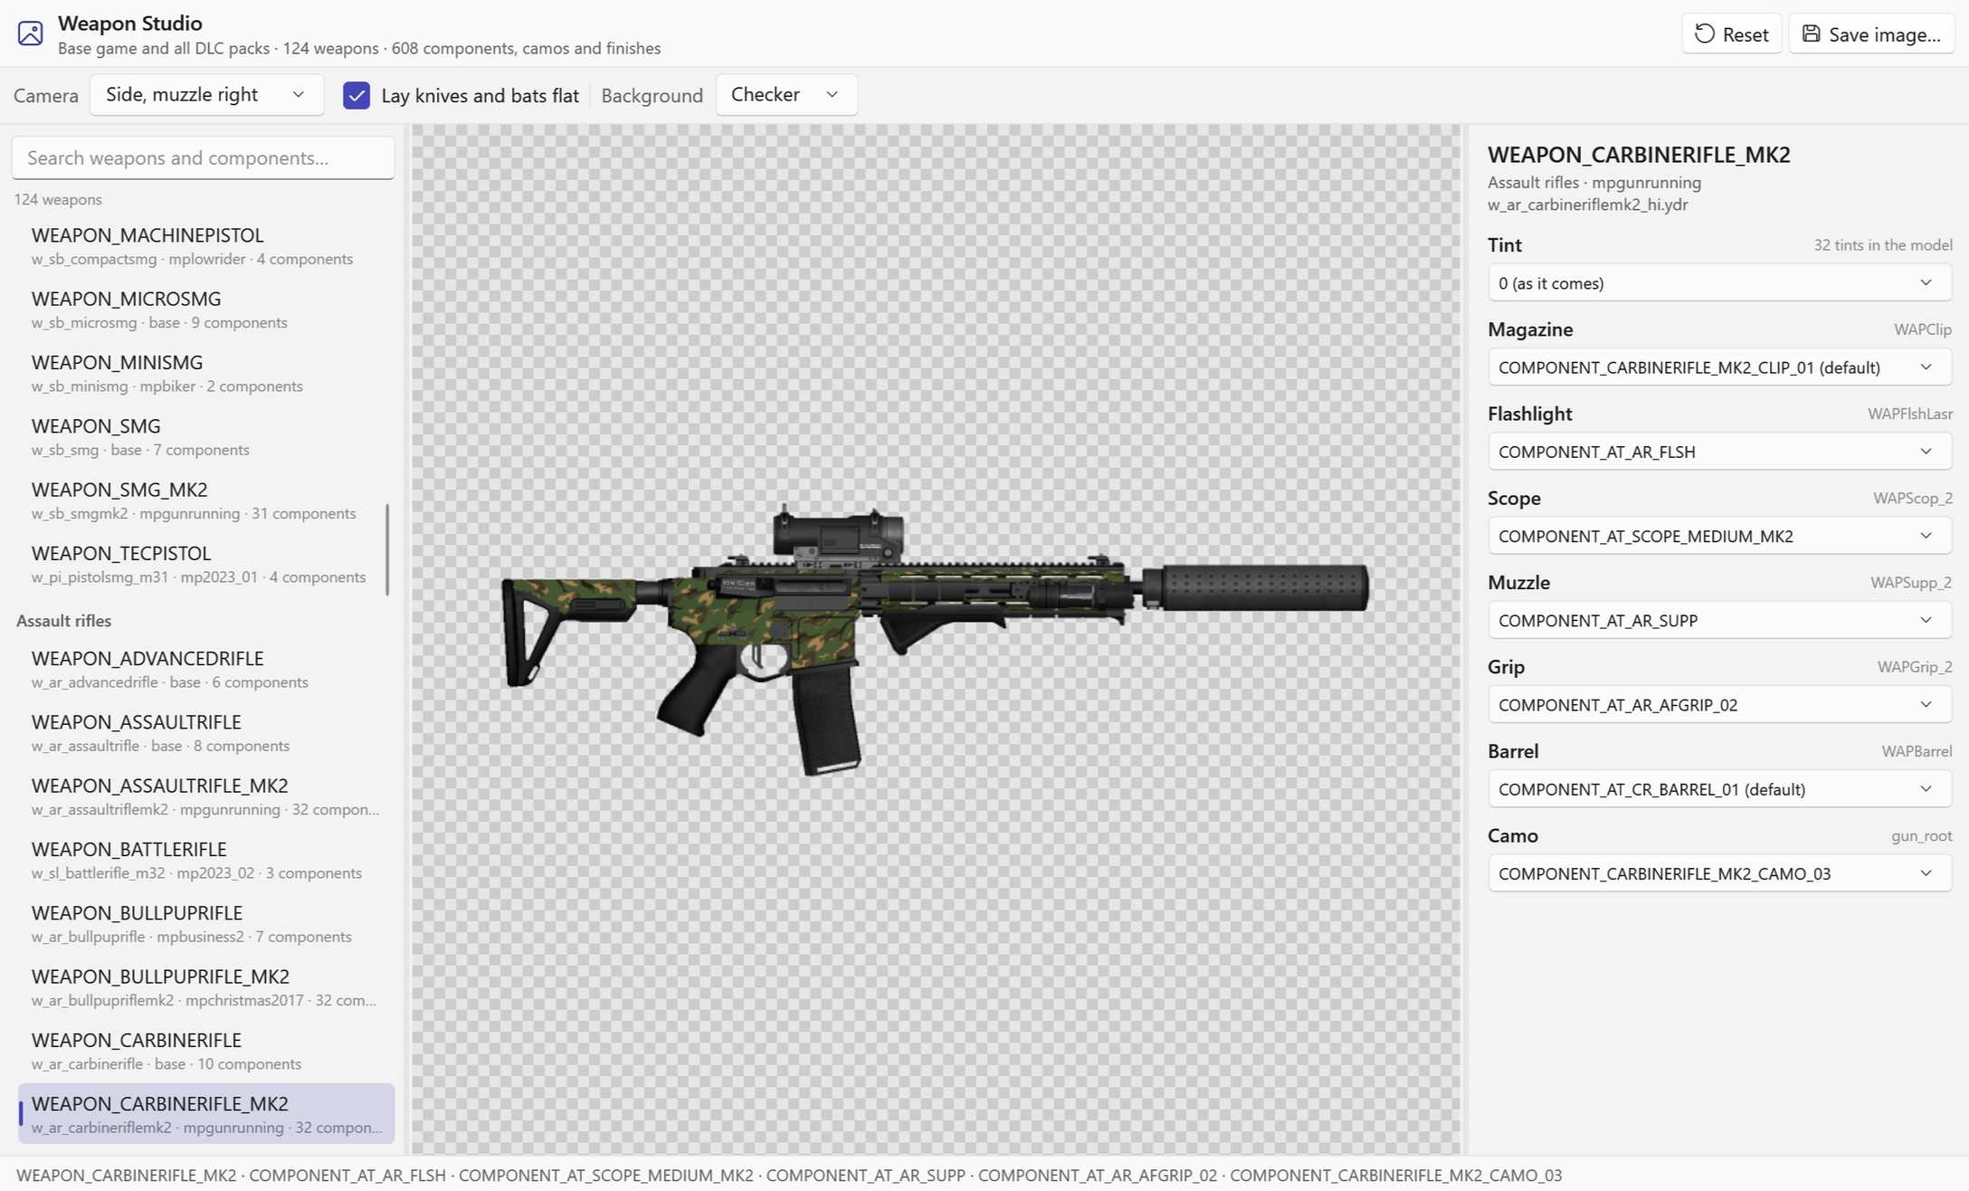
Task: Click the weapon list scrollbar thumb
Action: point(387,549)
